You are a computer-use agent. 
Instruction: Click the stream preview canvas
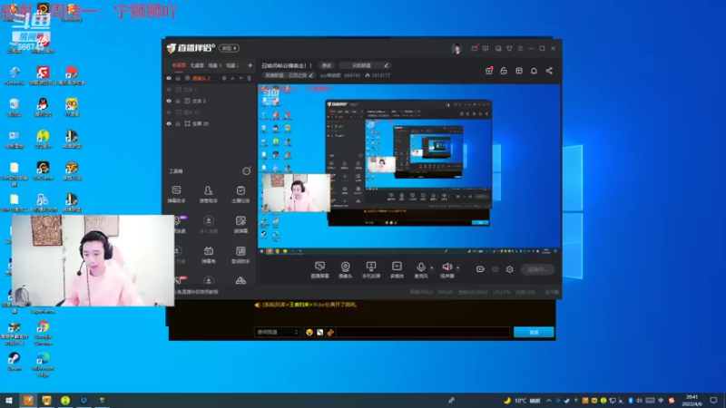click(409, 169)
